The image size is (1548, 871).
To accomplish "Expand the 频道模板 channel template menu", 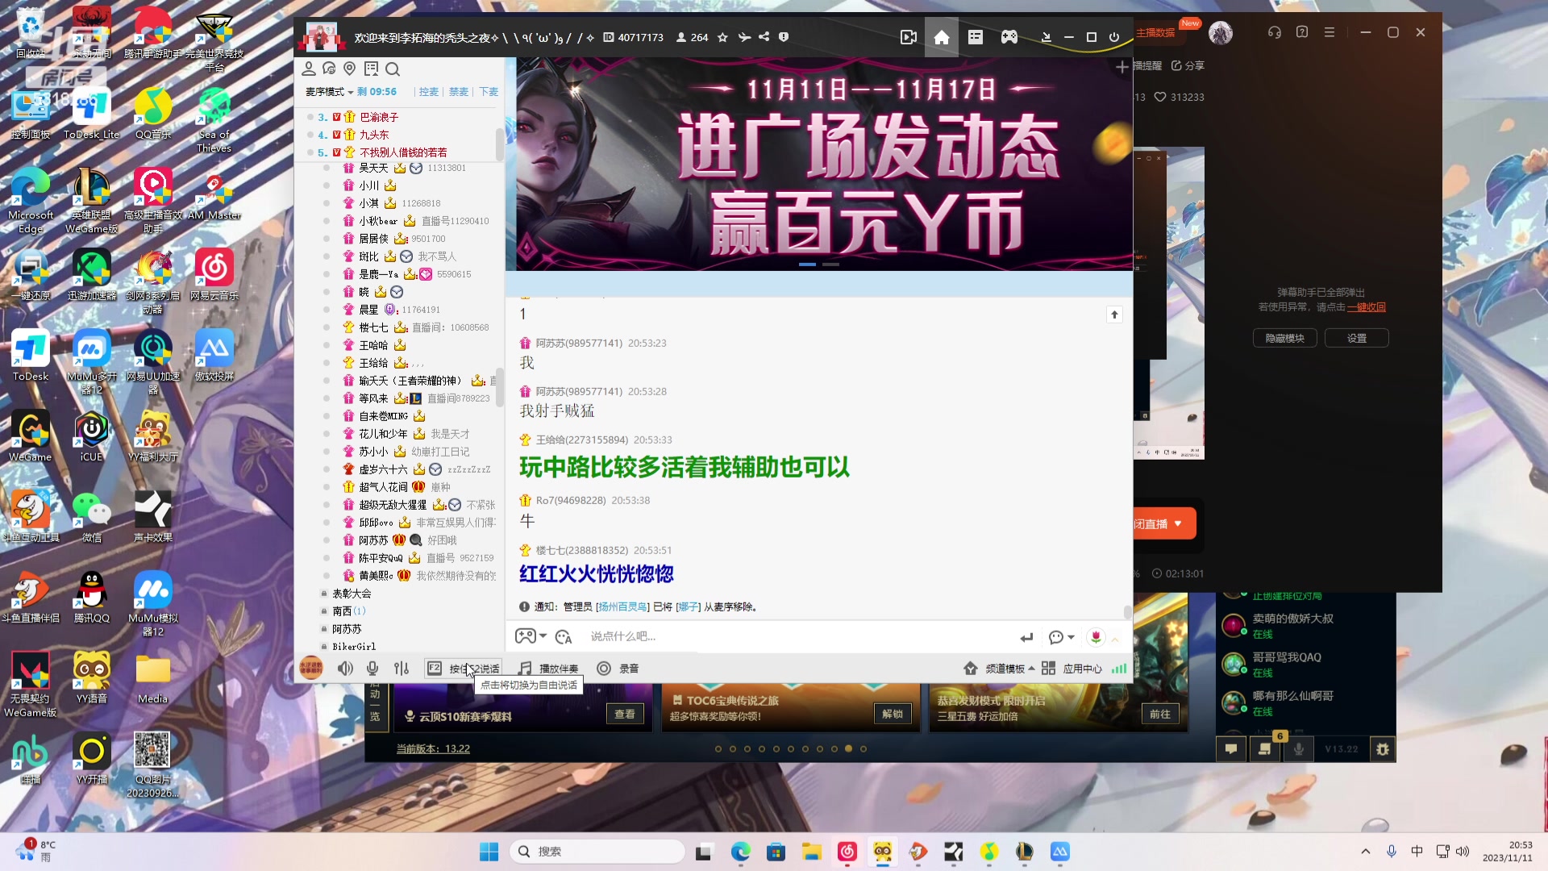I will pyautogui.click(x=1000, y=669).
